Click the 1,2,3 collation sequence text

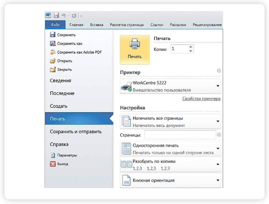pyautogui.click(x=151, y=169)
